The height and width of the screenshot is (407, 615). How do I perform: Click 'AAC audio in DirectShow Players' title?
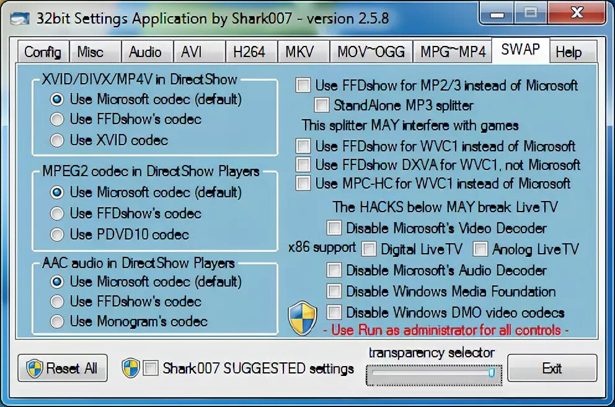click(x=138, y=263)
